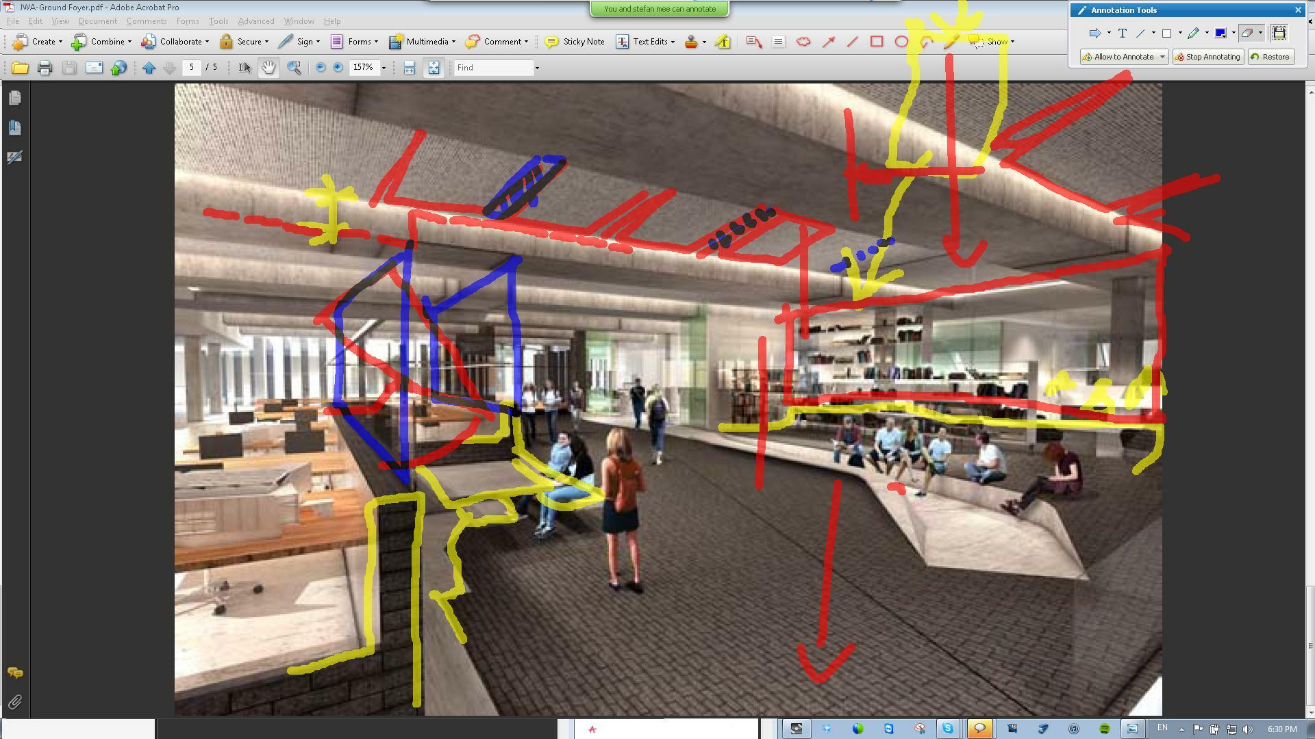The height and width of the screenshot is (739, 1315).
Task: Select the green pen tool in Annotation Tools
Action: pos(1194,33)
